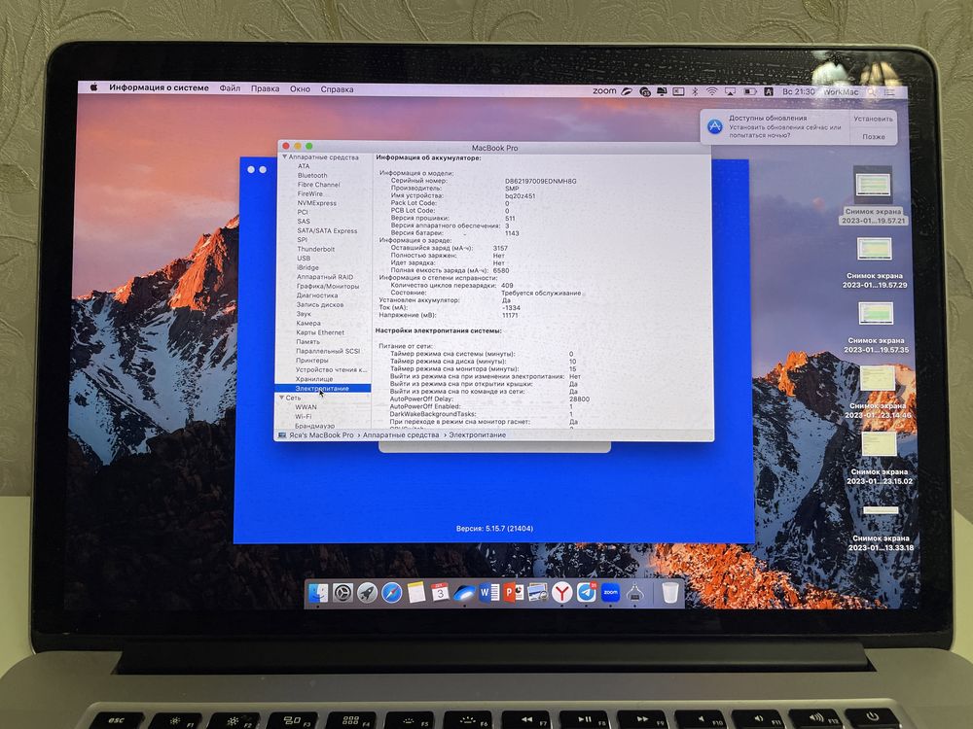Select Память in sidebar
973x729 pixels.
pos(307,341)
